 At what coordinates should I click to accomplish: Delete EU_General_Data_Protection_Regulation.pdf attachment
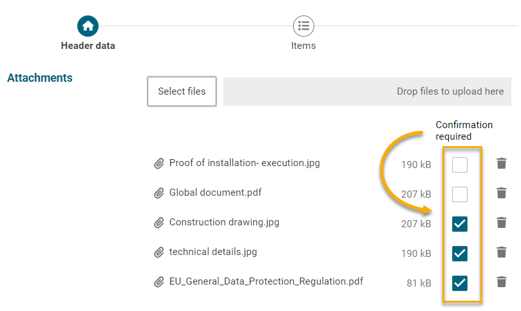[502, 282]
